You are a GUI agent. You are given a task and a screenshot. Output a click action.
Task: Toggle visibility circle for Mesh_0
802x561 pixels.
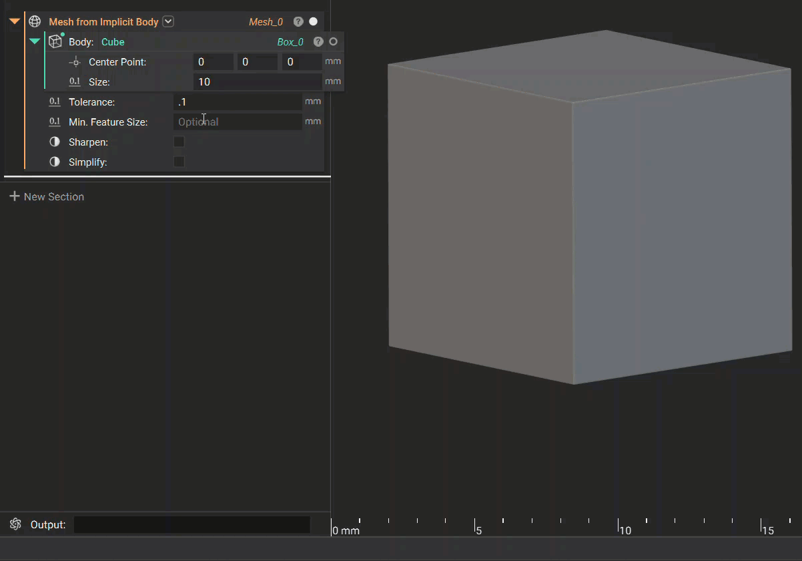(x=313, y=21)
